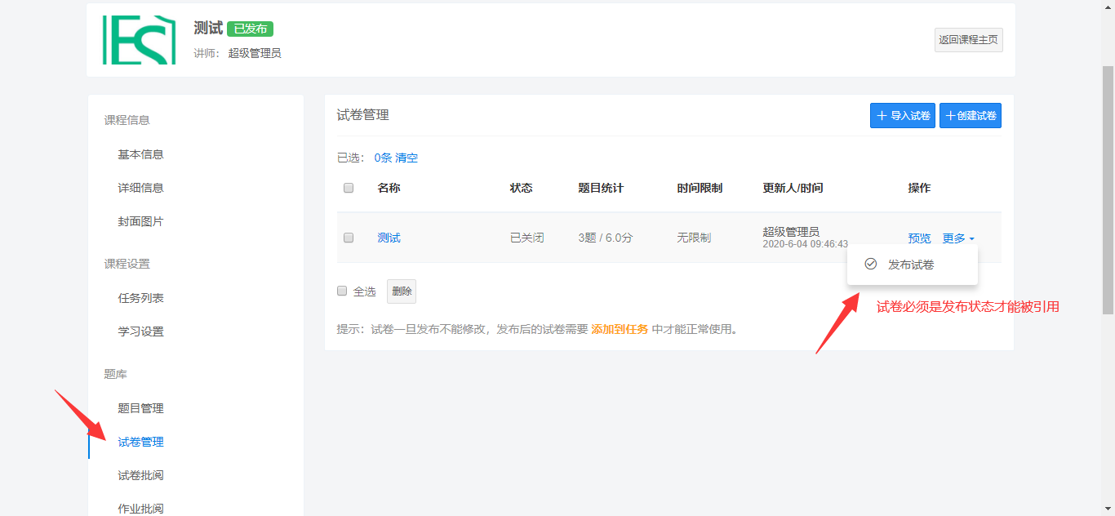
Task: Enable the 全选 checkbox below the table
Action: [342, 291]
